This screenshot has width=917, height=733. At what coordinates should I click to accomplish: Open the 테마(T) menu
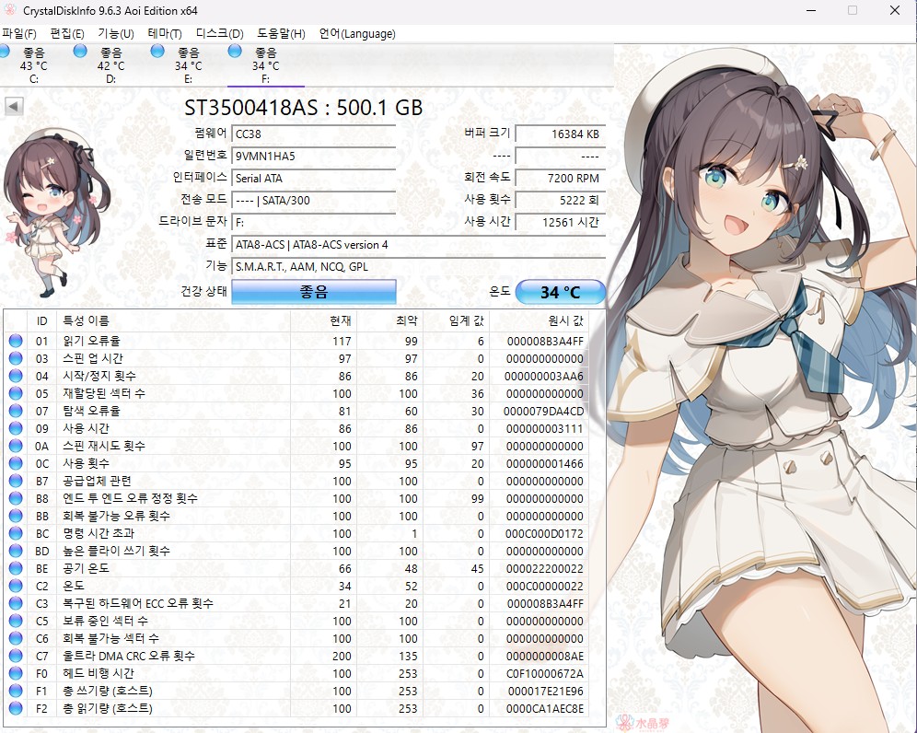[165, 33]
